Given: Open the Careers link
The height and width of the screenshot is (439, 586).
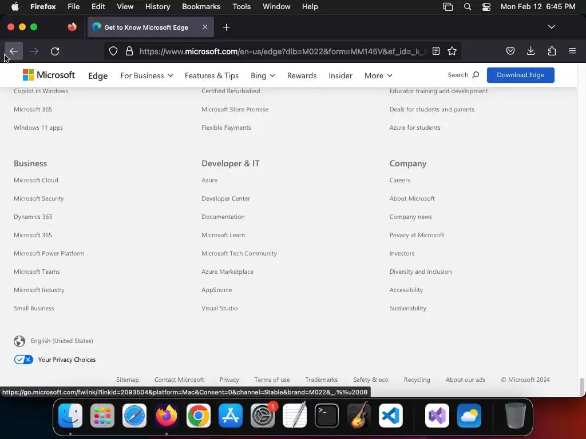Looking at the screenshot, I should [399, 180].
